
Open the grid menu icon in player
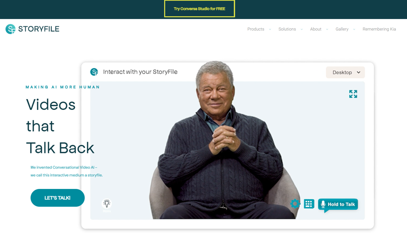[309, 204]
